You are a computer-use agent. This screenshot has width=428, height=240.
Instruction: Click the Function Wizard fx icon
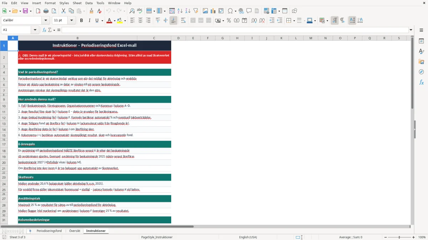(x=44, y=30)
